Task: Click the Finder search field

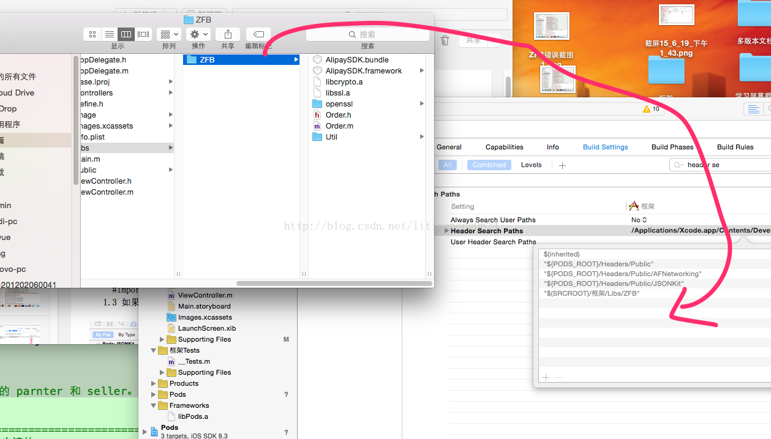Action: 367,34
